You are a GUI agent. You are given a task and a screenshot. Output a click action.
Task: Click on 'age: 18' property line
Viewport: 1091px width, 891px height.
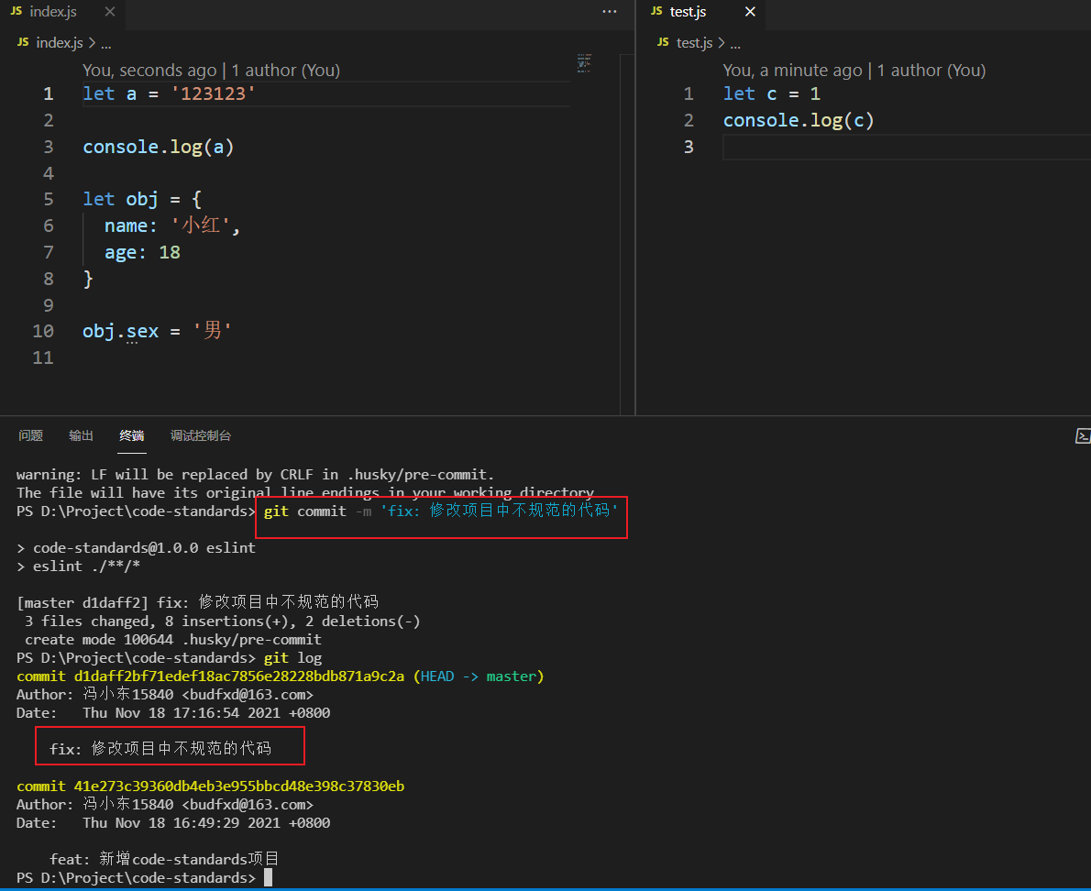click(x=142, y=252)
